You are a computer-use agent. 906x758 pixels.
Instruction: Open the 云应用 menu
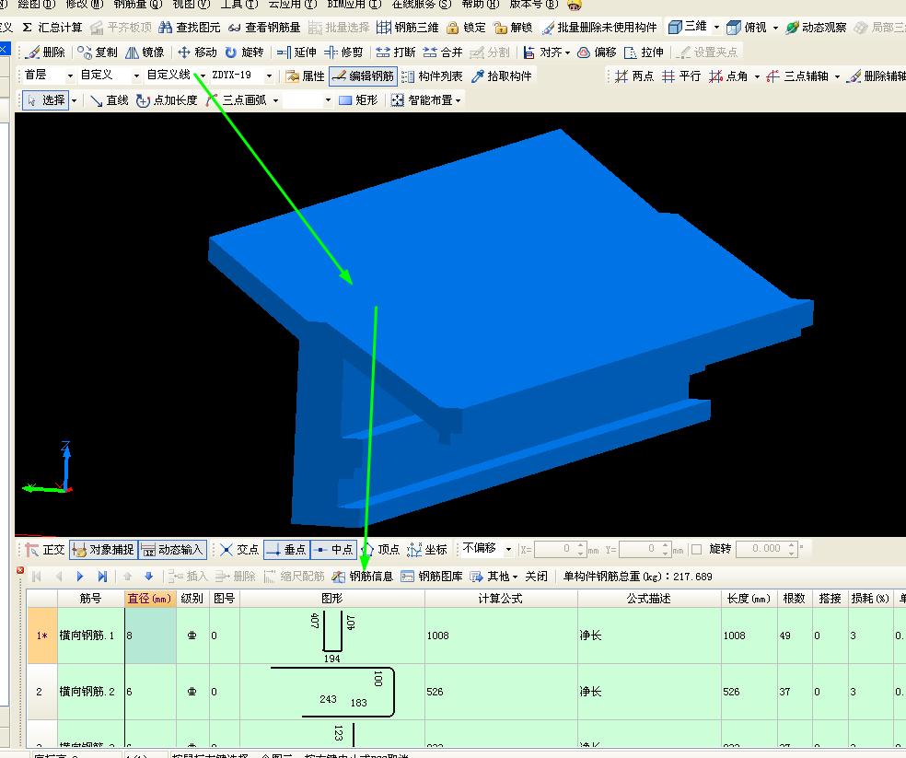pos(293,4)
